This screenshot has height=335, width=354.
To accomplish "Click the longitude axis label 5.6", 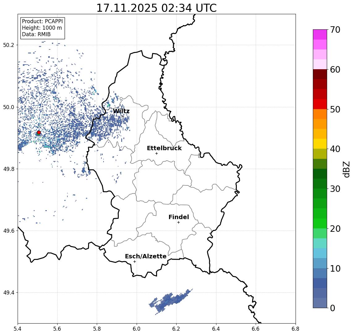I will pyautogui.click(x=57, y=329).
